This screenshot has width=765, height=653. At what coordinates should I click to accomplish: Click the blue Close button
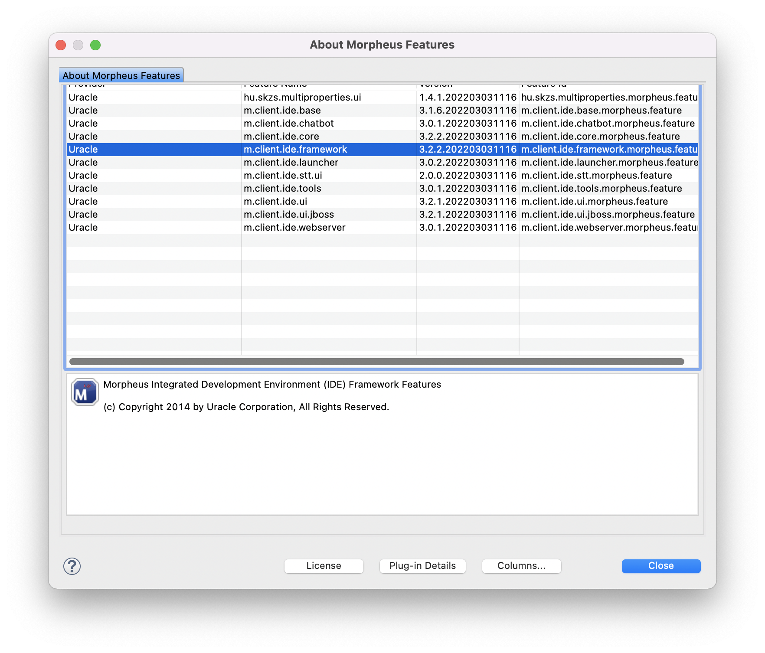661,566
